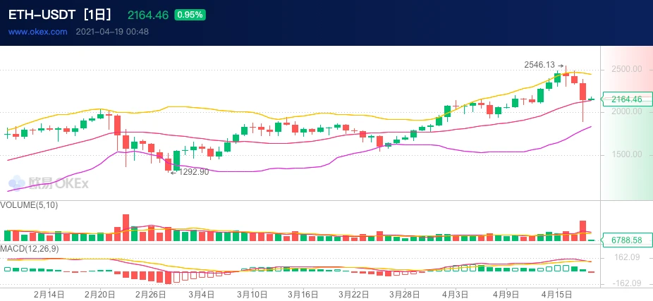Click the green 0.95% change badge
653x301 pixels.
tap(190, 15)
